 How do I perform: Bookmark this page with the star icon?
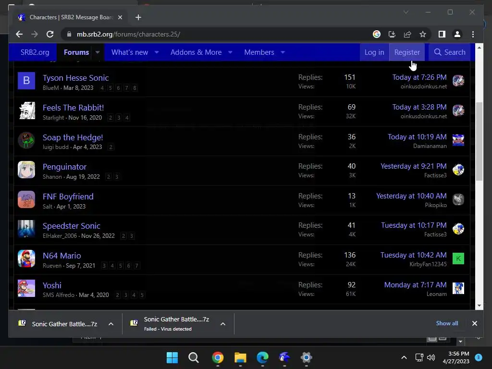point(423,34)
